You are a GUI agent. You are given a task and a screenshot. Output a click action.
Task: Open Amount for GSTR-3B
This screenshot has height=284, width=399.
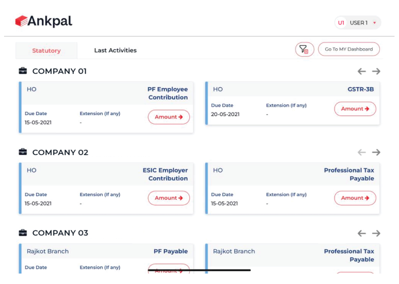coord(355,109)
